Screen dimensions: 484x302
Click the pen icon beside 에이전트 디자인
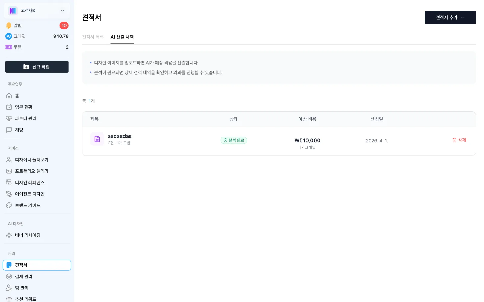(x=9, y=194)
